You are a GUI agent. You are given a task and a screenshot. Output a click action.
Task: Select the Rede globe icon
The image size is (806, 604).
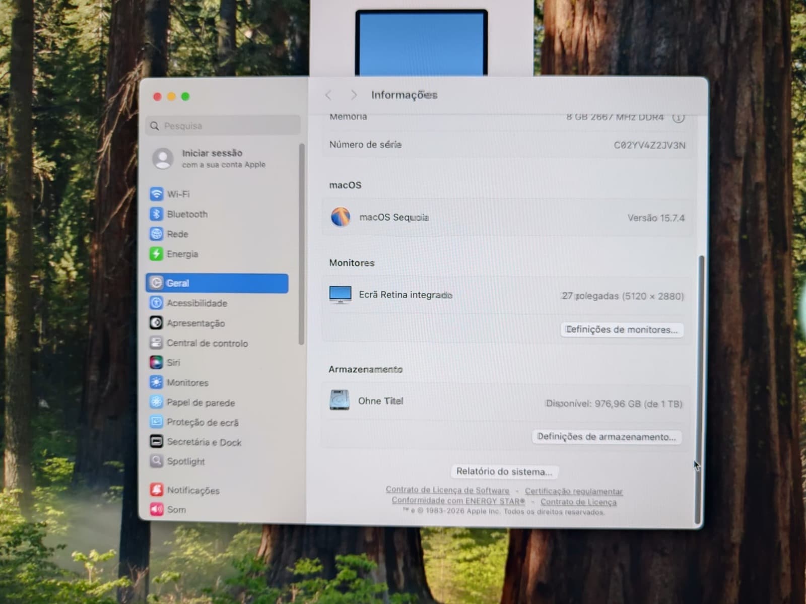[x=156, y=234]
